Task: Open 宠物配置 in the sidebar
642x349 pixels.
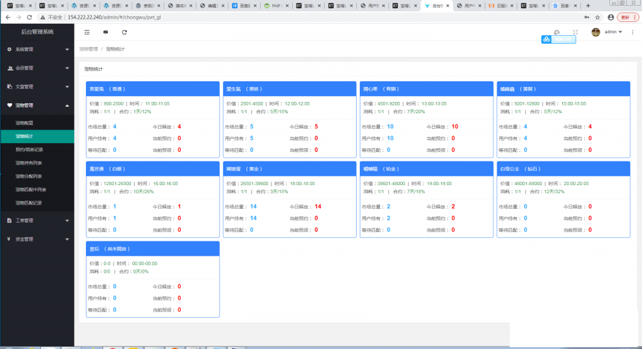Action: pos(24,123)
